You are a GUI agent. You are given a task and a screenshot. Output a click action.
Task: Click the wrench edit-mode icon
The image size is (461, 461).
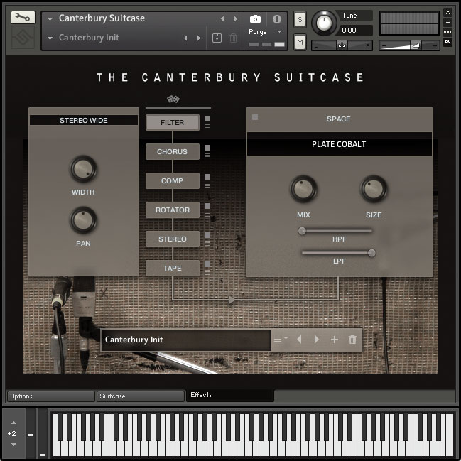23,18
